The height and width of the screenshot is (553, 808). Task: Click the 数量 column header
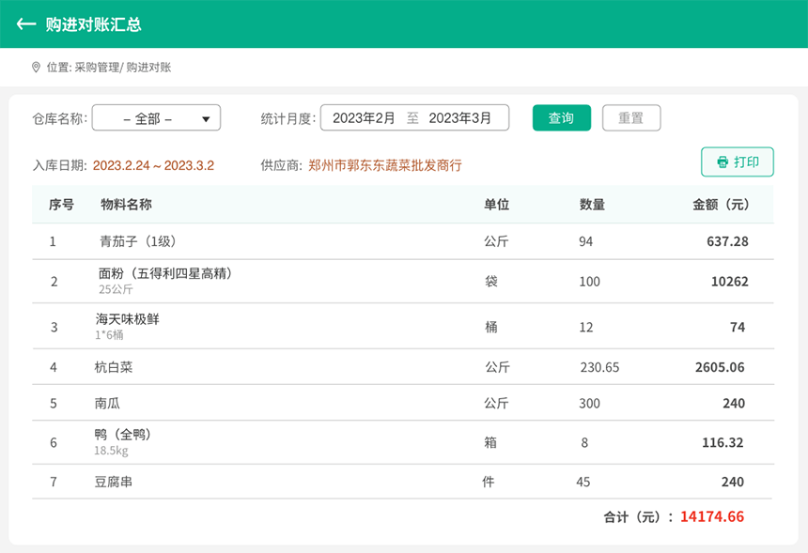(x=592, y=205)
